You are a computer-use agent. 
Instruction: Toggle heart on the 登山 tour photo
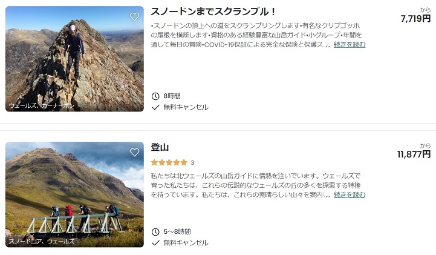click(x=134, y=153)
